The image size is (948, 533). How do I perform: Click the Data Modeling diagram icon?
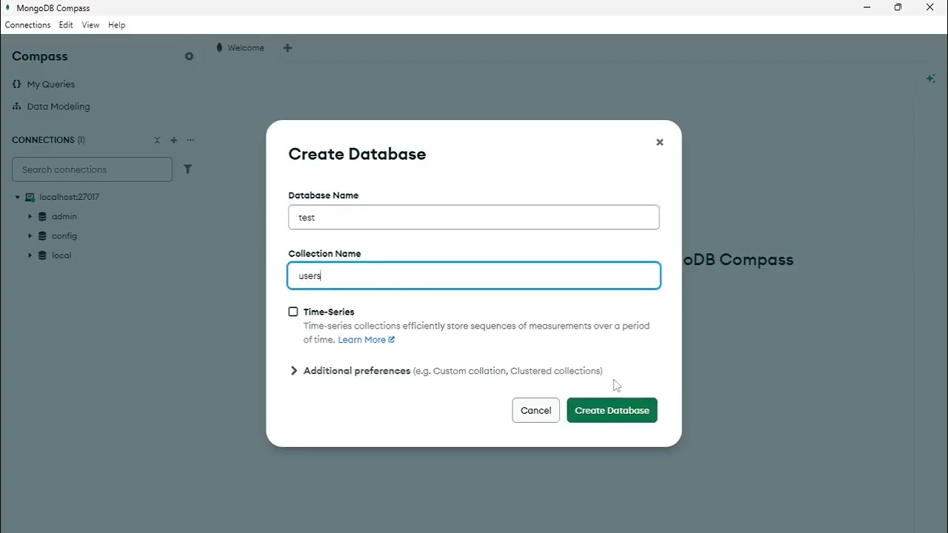(x=17, y=107)
